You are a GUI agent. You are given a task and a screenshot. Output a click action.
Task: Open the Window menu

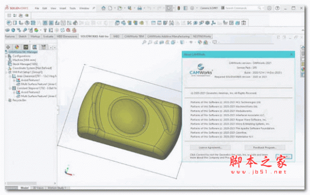84,8
